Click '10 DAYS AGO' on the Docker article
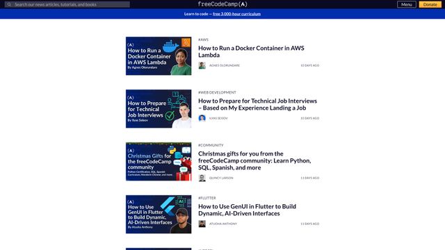 pos(310,65)
